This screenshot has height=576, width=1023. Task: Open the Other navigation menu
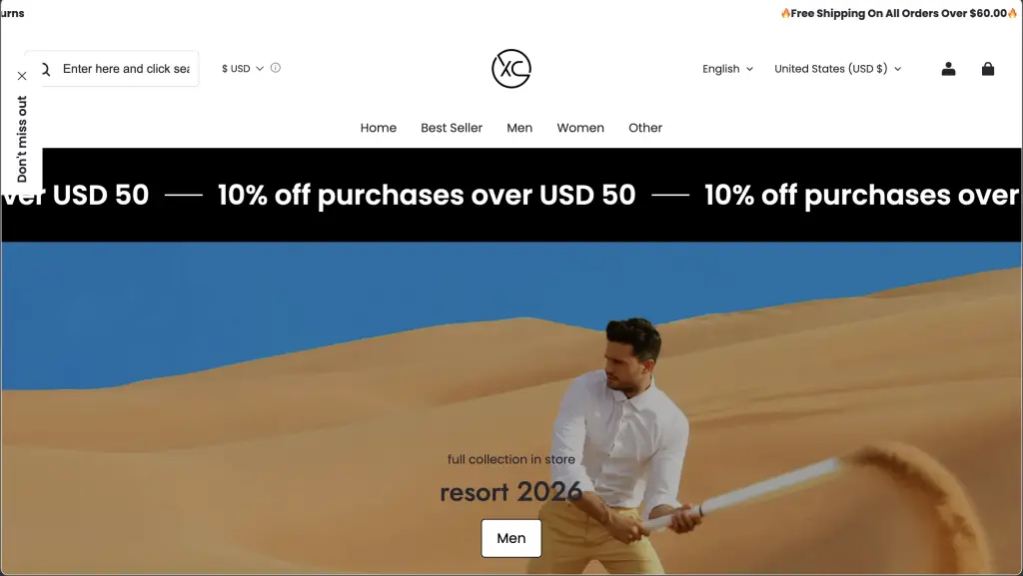(645, 128)
